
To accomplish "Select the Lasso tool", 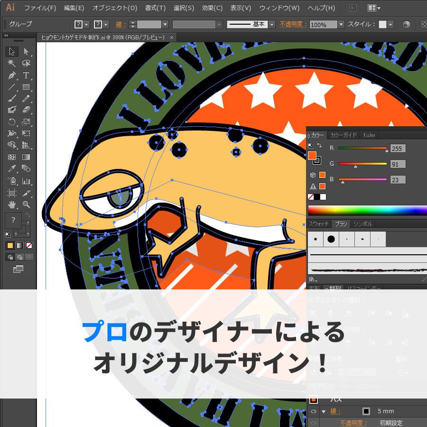I will tap(26, 63).
